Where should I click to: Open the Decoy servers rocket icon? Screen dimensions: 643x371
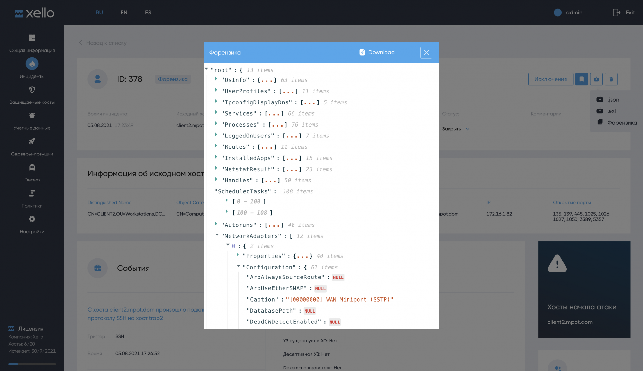click(x=32, y=141)
